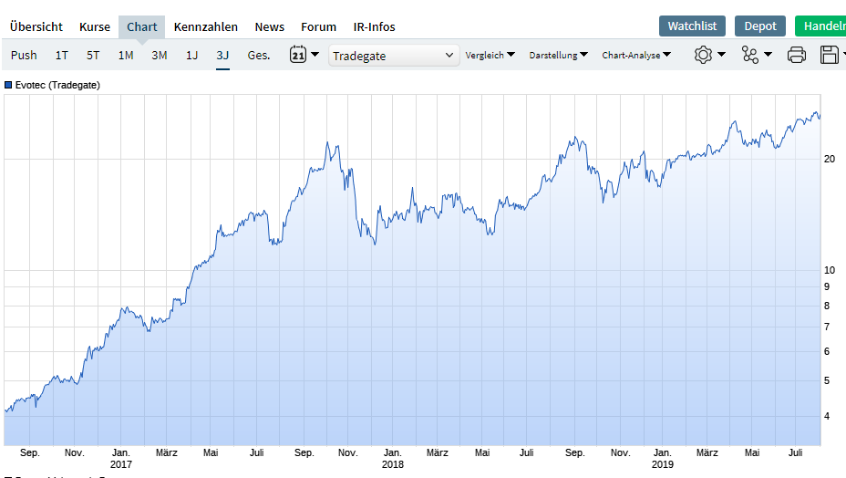Open the settings gear icon
This screenshot has width=846, height=478.
[703, 55]
